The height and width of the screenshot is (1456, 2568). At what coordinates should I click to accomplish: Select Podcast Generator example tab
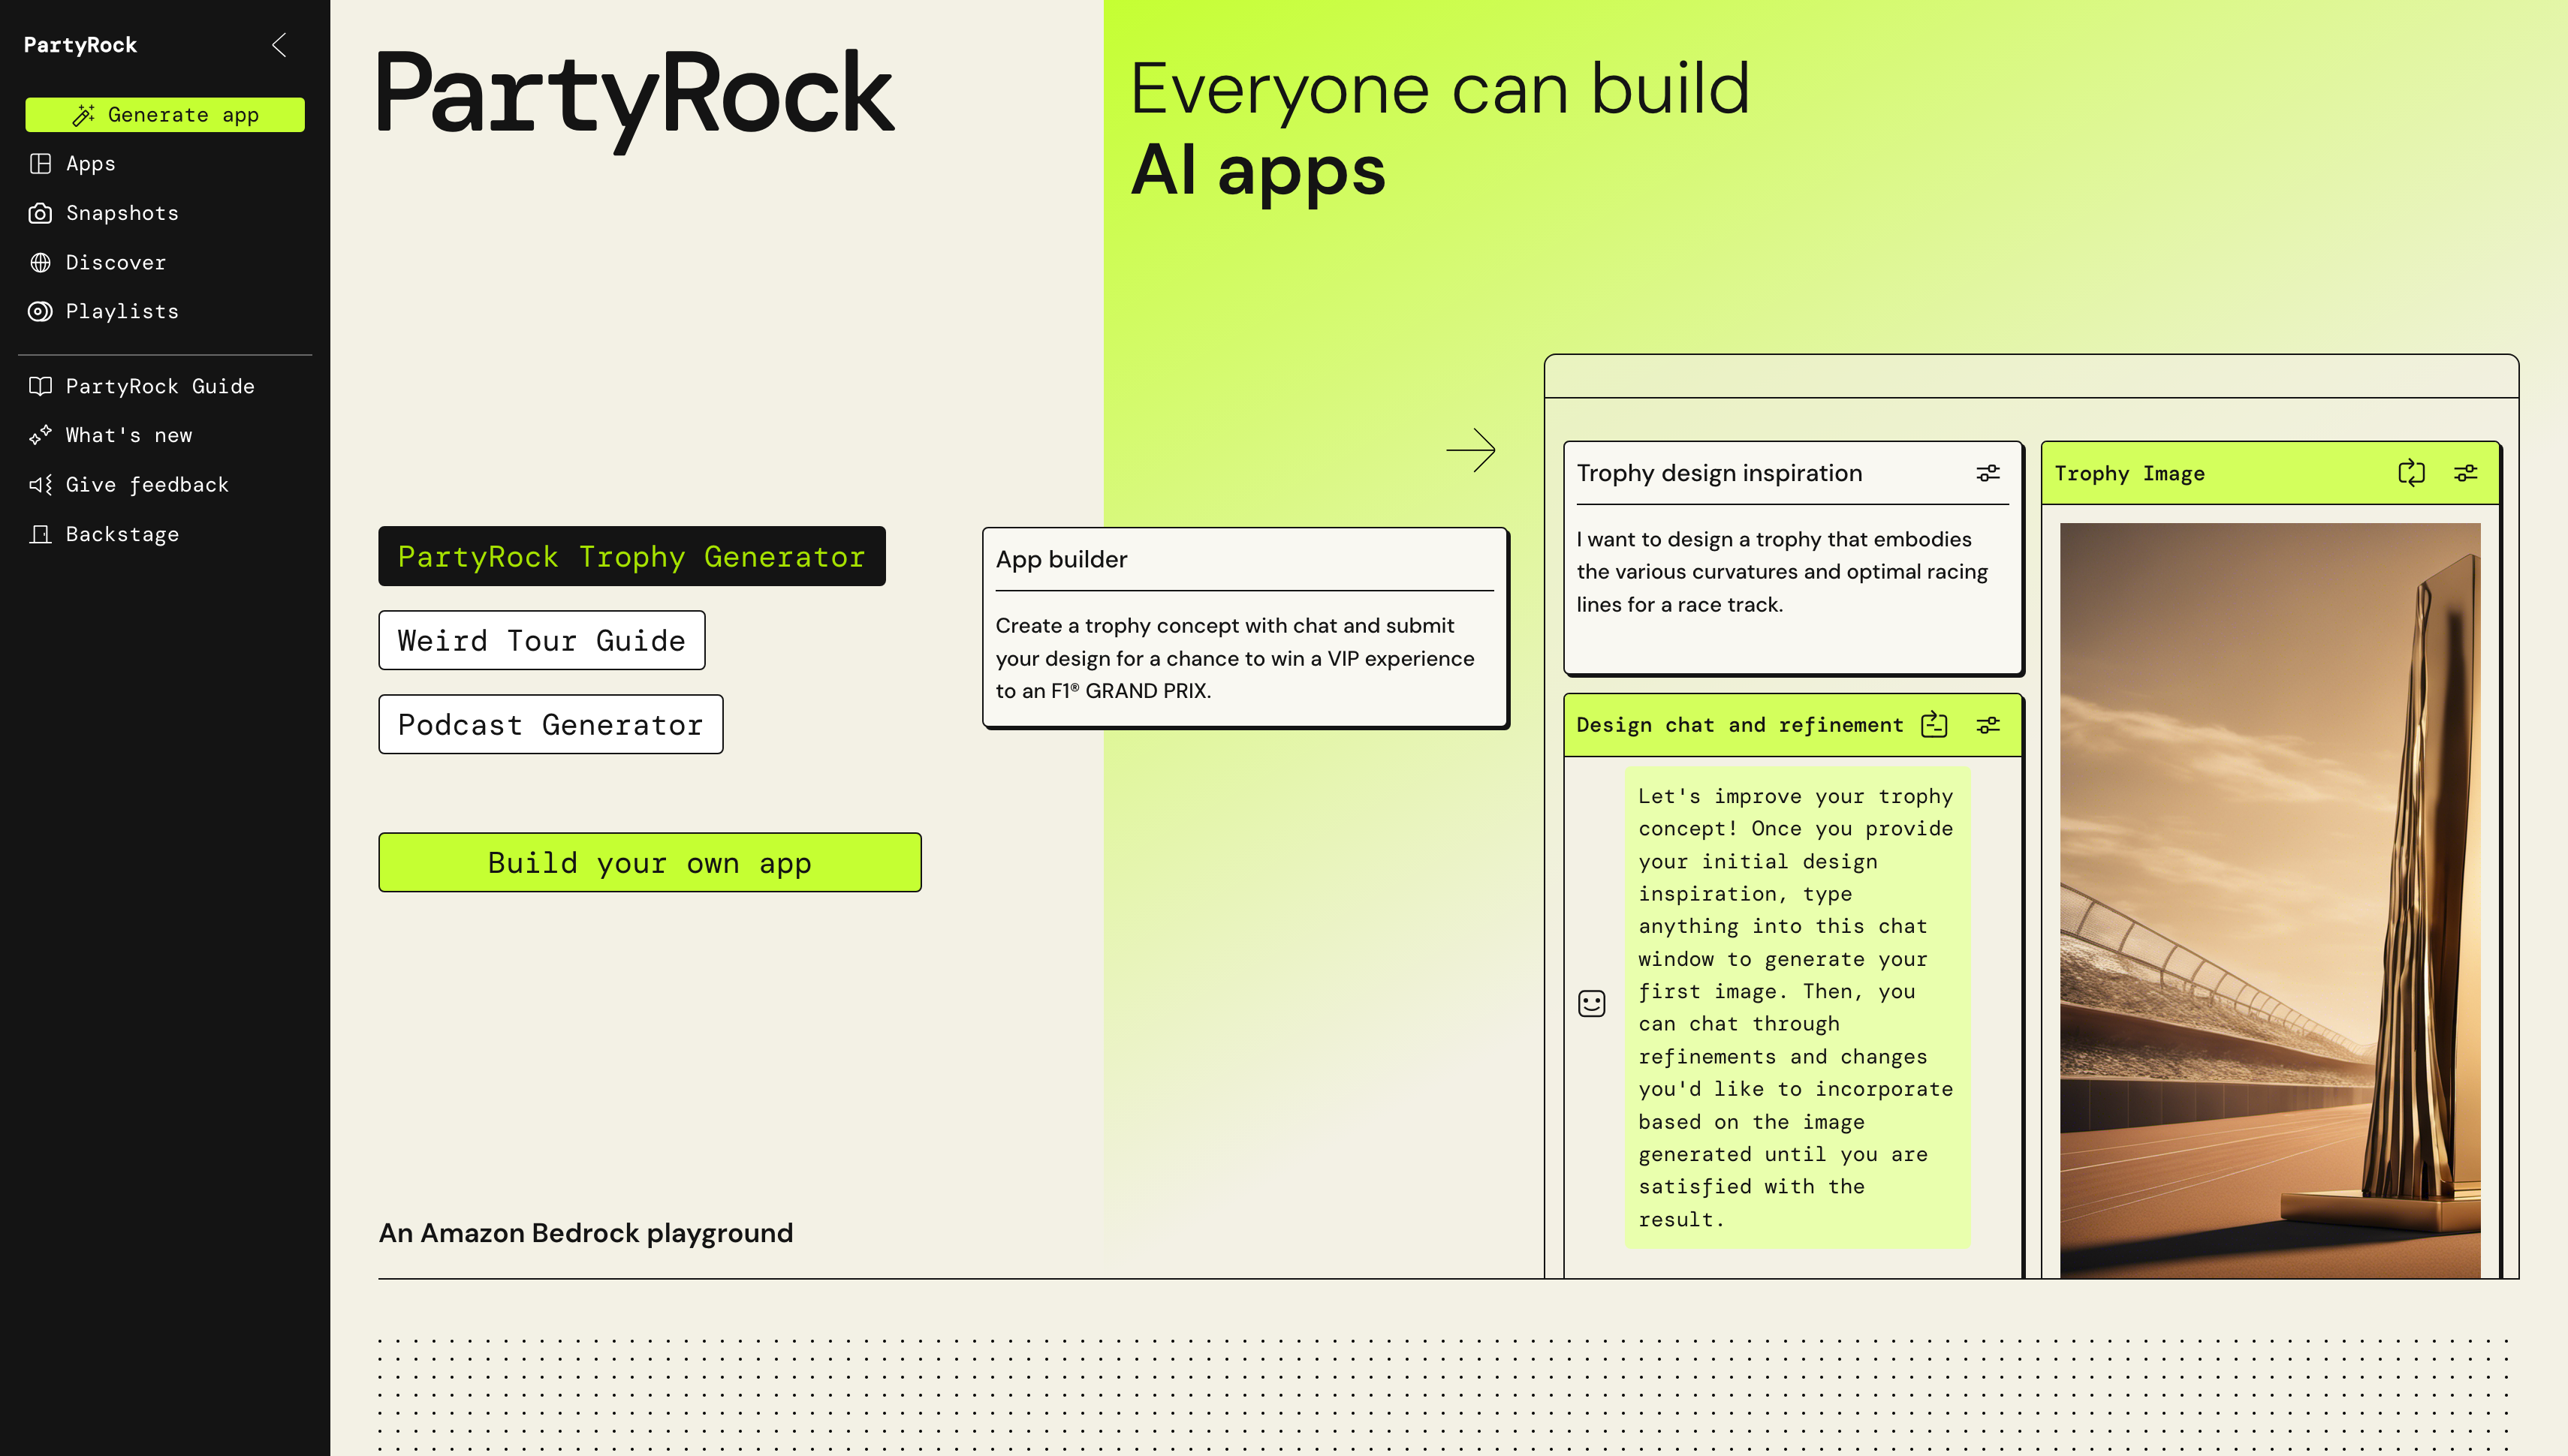coord(550,725)
